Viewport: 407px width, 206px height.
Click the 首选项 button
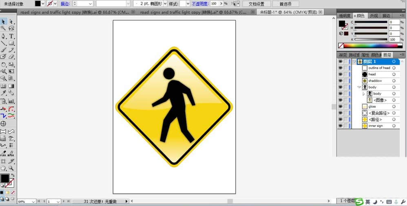coord(285,4)
